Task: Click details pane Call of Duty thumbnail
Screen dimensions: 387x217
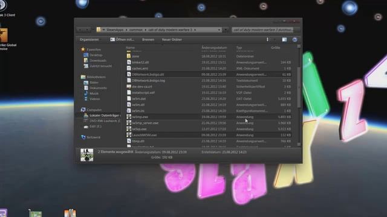Action: [87, 155]
